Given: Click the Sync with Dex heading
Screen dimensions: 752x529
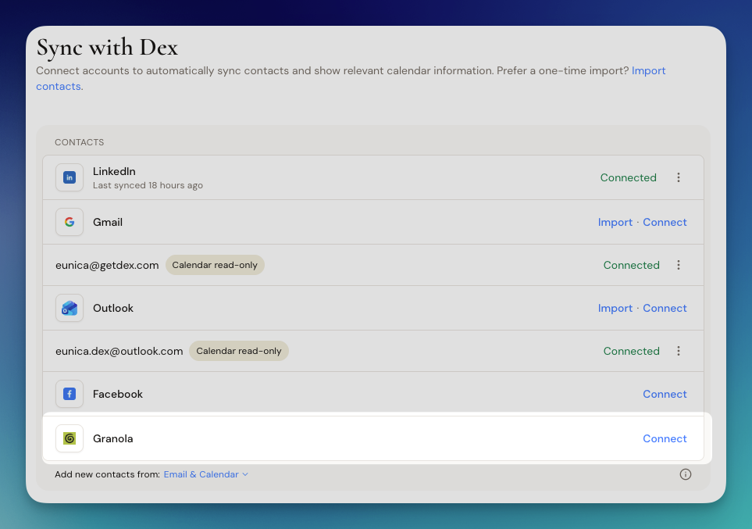Looking at the screenshot, I should (108, 47).
